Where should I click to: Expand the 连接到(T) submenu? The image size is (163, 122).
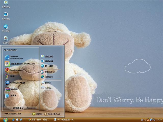51,77
